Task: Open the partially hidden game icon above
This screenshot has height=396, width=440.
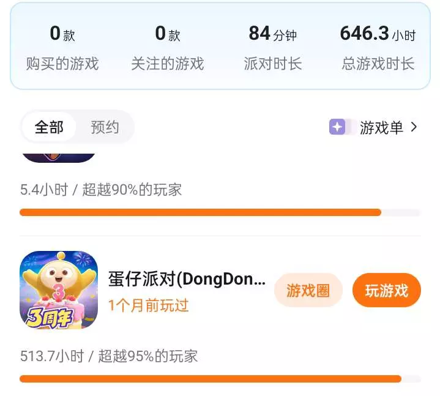Action: point(59,158)
